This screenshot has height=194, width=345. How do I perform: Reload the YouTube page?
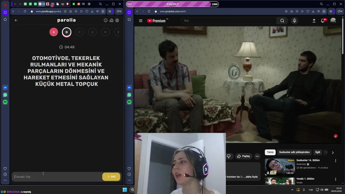(x=149, y=11)
